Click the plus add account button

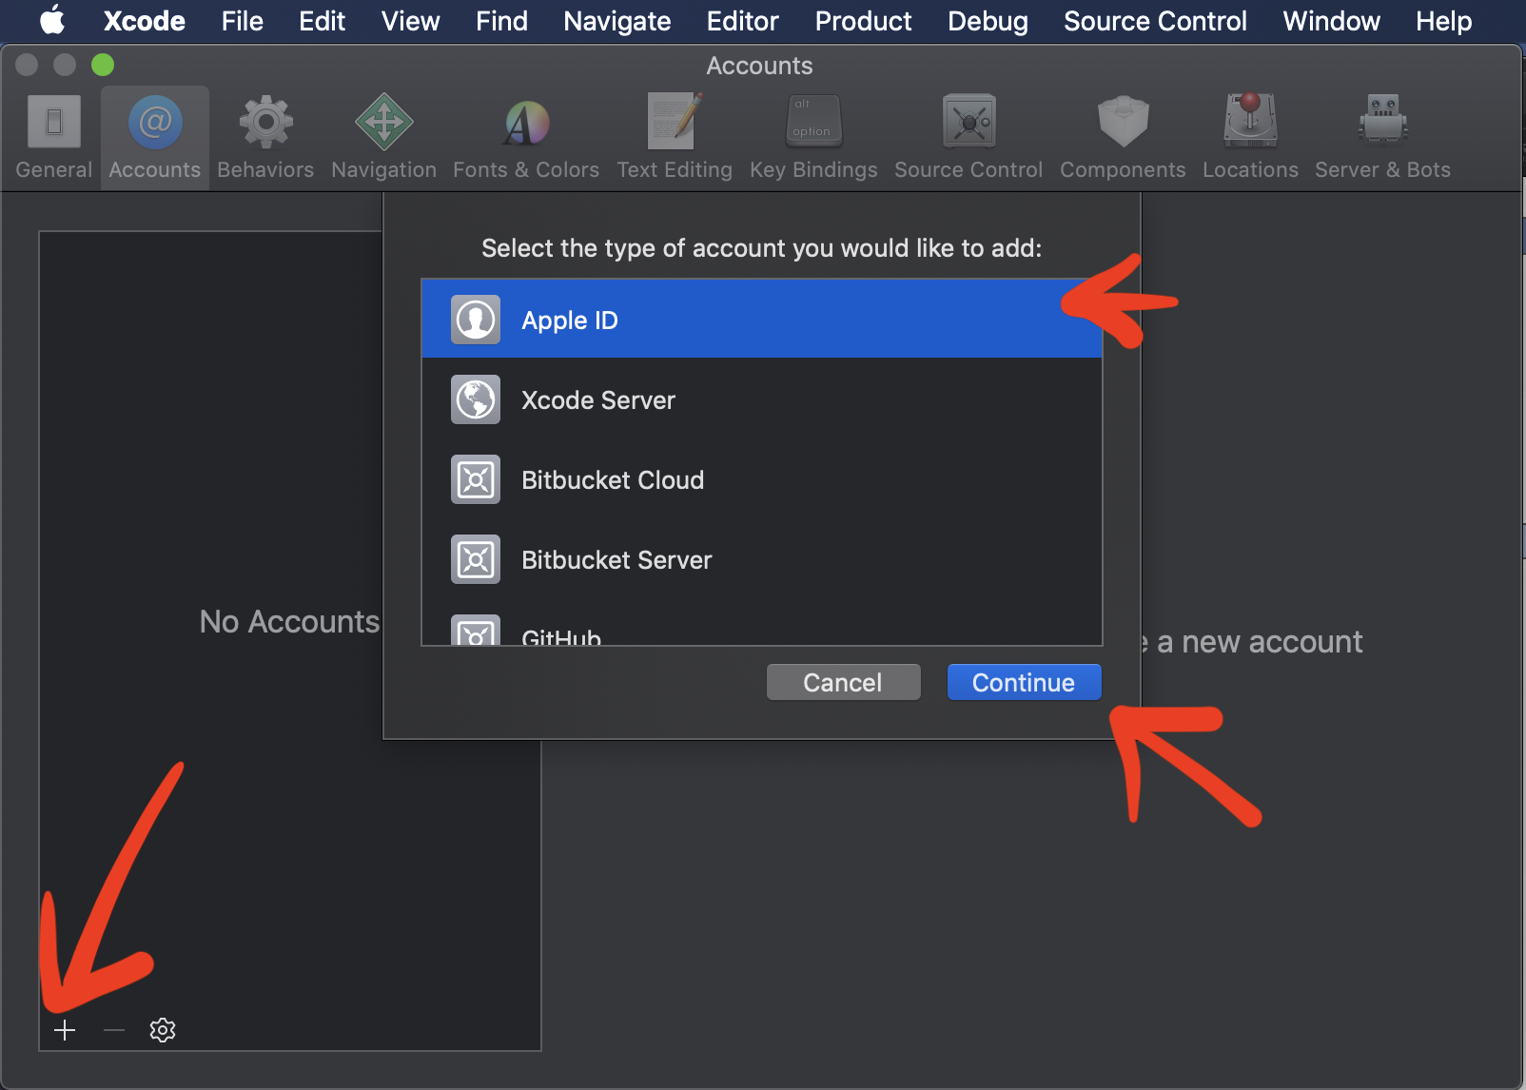pyautogui.click(x=65, y=1030)
